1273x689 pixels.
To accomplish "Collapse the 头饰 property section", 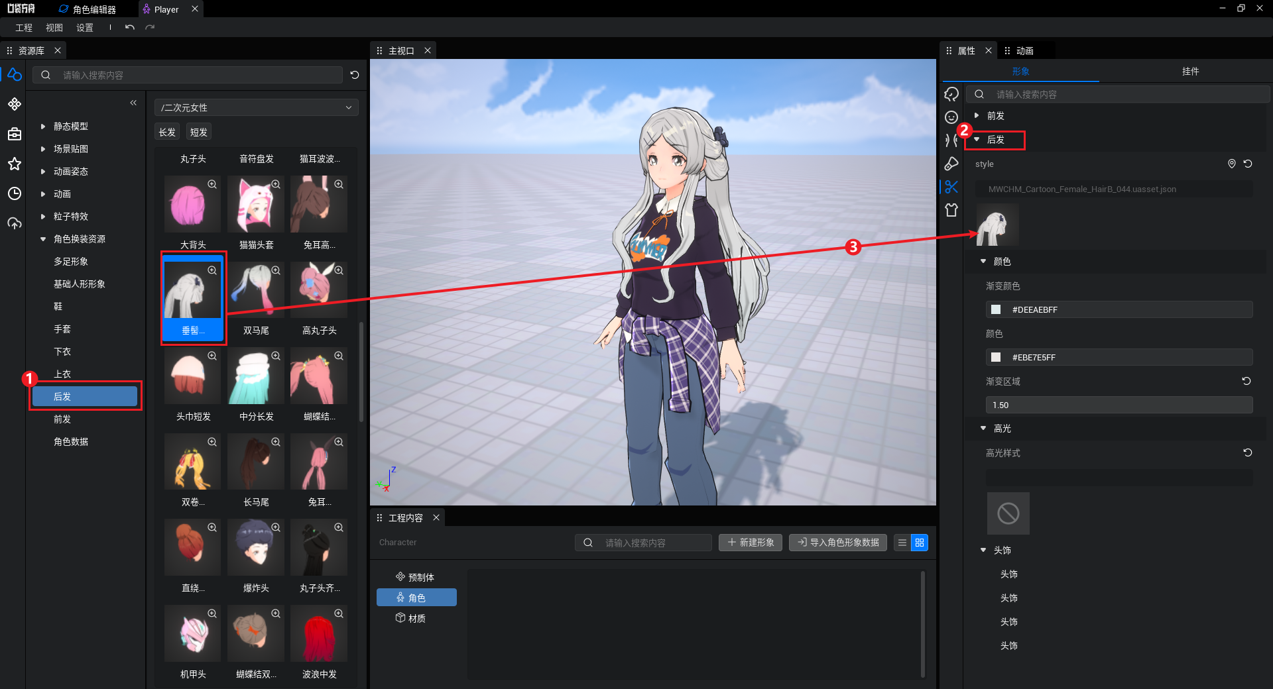I will [983, 550].
